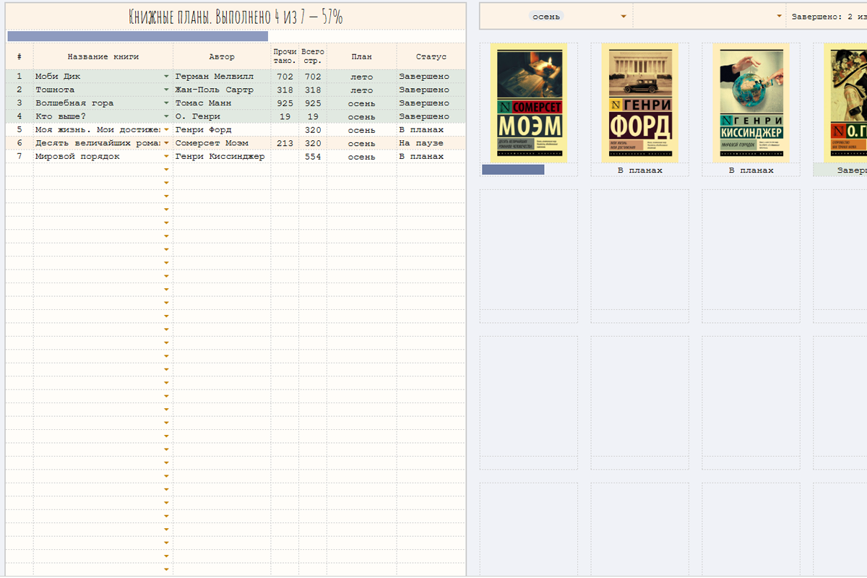Click the "Название книги" column header
This screenshot has height=578, width=867.
click(103, 56)
